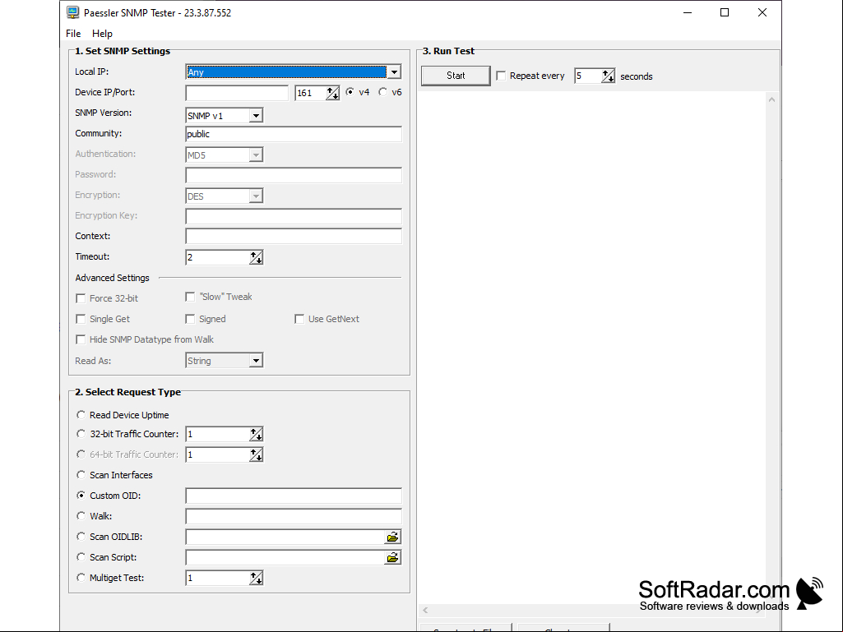
Task: Open the Local IP dropdown
Action: (394, 72)
